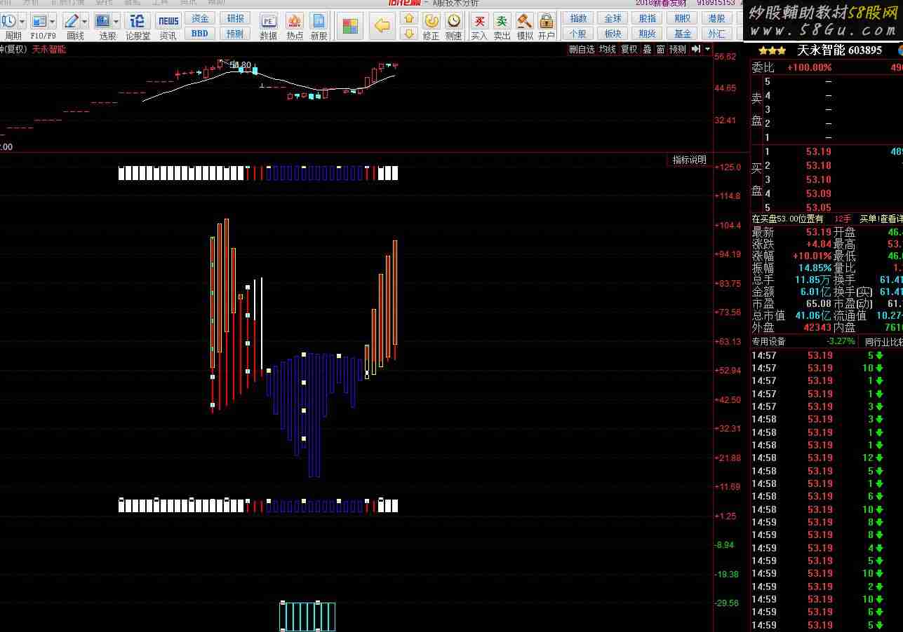The image size is (903, 632).
Task: Click the 专用设备 industry label
Action: (x=768, y=342)
